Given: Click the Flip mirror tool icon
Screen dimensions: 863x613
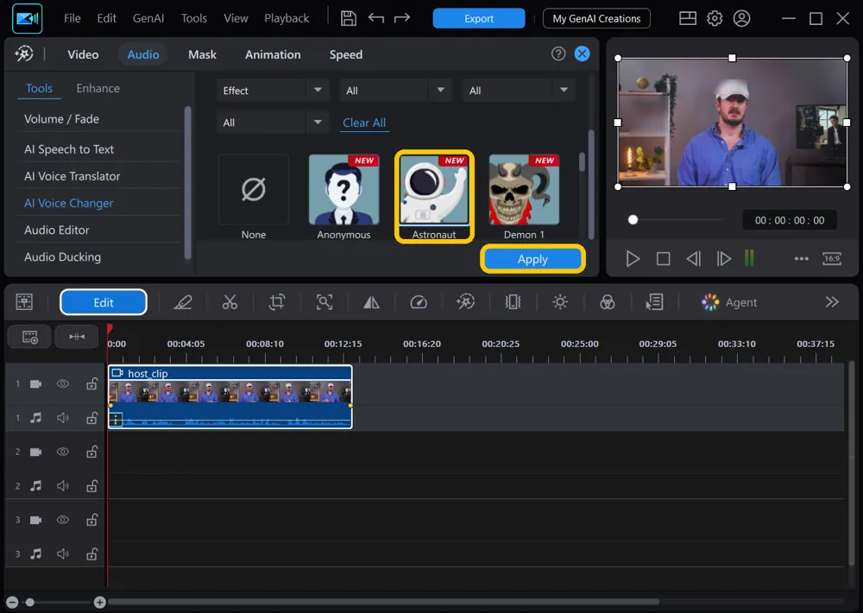Looking at the screenshot, I should click(371, 302).
